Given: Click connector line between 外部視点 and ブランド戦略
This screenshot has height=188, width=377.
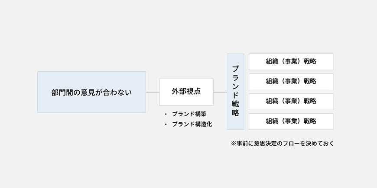Looking at the screenshot, I should pyautogui.click(x=220, y=92).
